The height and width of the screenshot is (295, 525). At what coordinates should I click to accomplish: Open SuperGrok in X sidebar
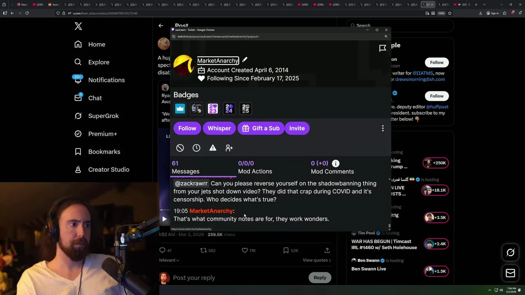(x=96, y=116)
